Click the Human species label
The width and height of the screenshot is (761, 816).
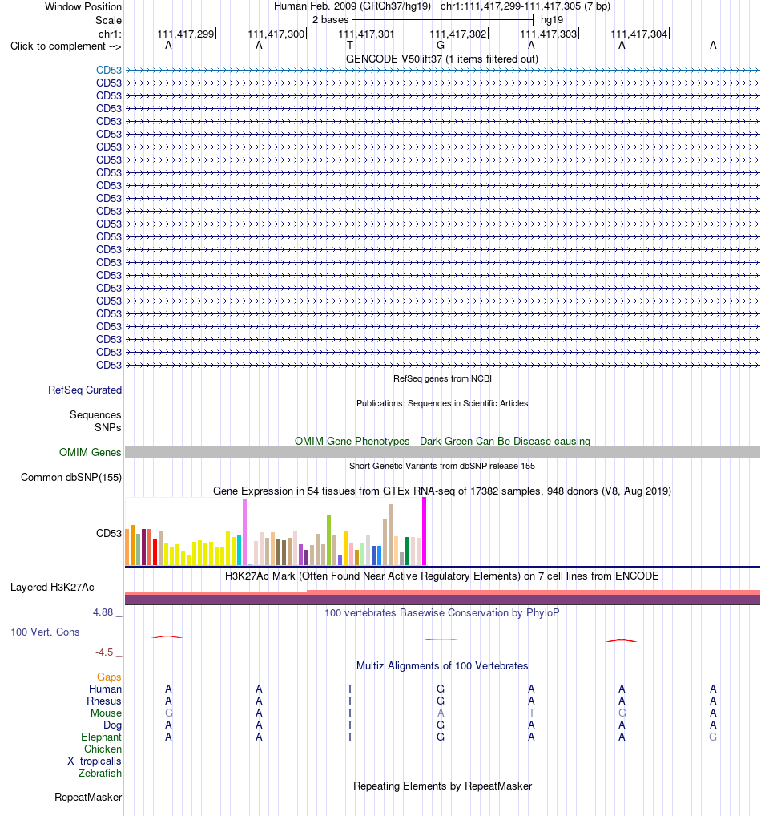105,689
